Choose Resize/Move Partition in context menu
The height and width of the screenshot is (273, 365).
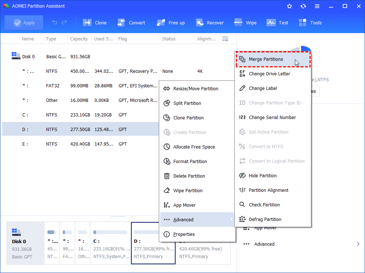click(197, 89)
